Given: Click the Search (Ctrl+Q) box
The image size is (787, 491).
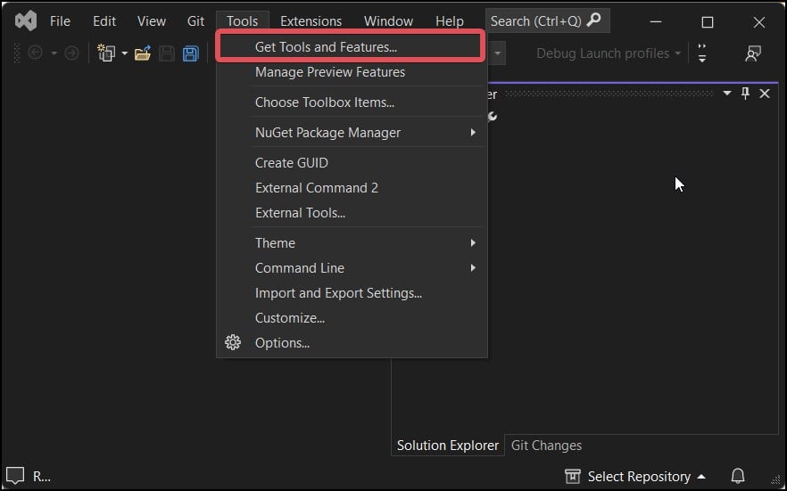Looking at the screenshot, I should pyautogui.click(x=547, y=21).
